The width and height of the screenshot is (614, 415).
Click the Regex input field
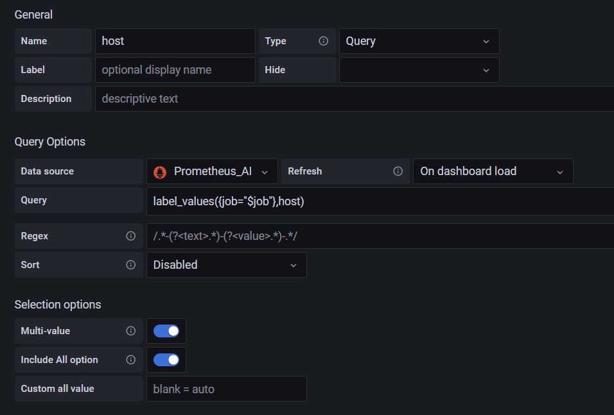(380, 236)
